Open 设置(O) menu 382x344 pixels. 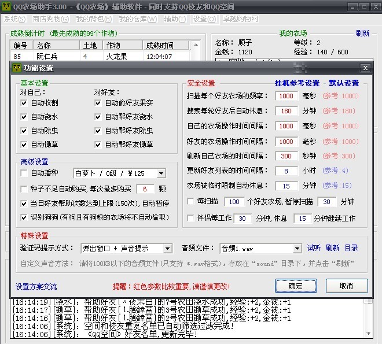pyautogui.click(x=204, y=19)
